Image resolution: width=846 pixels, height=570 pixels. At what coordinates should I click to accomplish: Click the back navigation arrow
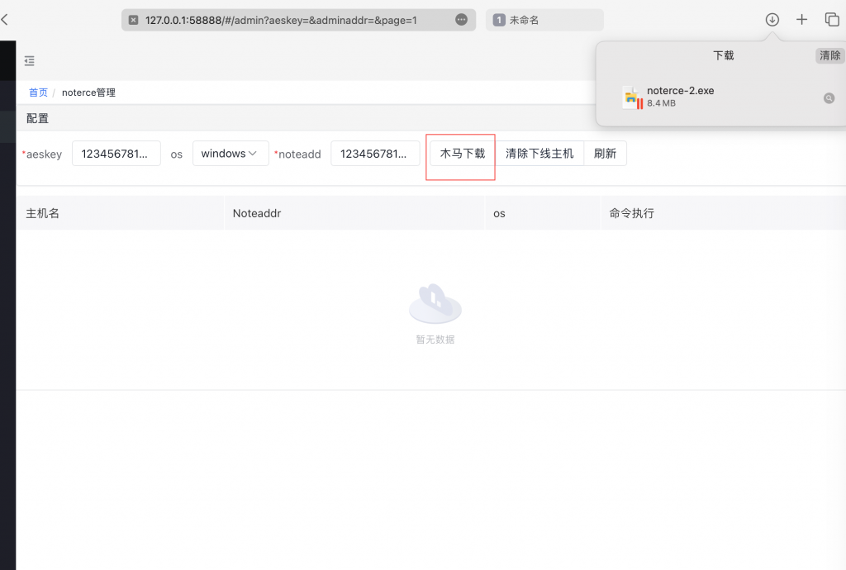pos(7,18)
